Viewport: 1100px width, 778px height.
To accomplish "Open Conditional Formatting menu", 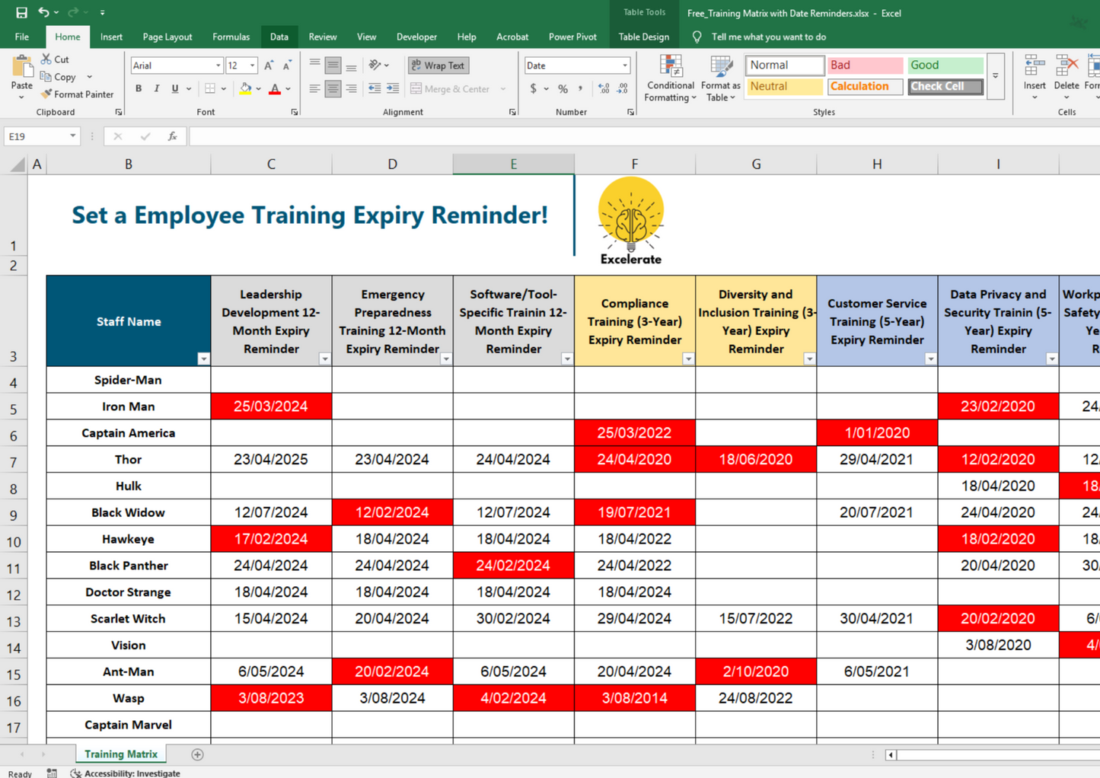I will 670,79.
